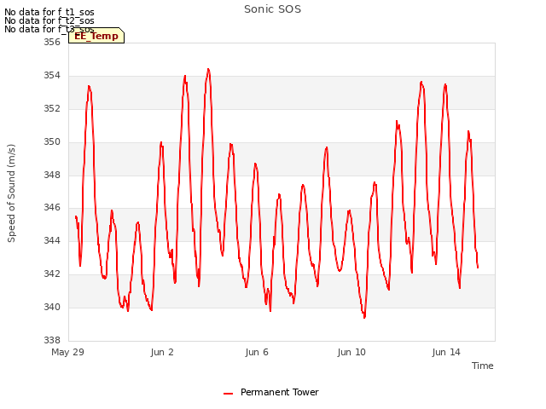Click the 348 y-axis tick label
This screenshot has width=546, height=409.
pyautogui.click(x=52, y=175)
